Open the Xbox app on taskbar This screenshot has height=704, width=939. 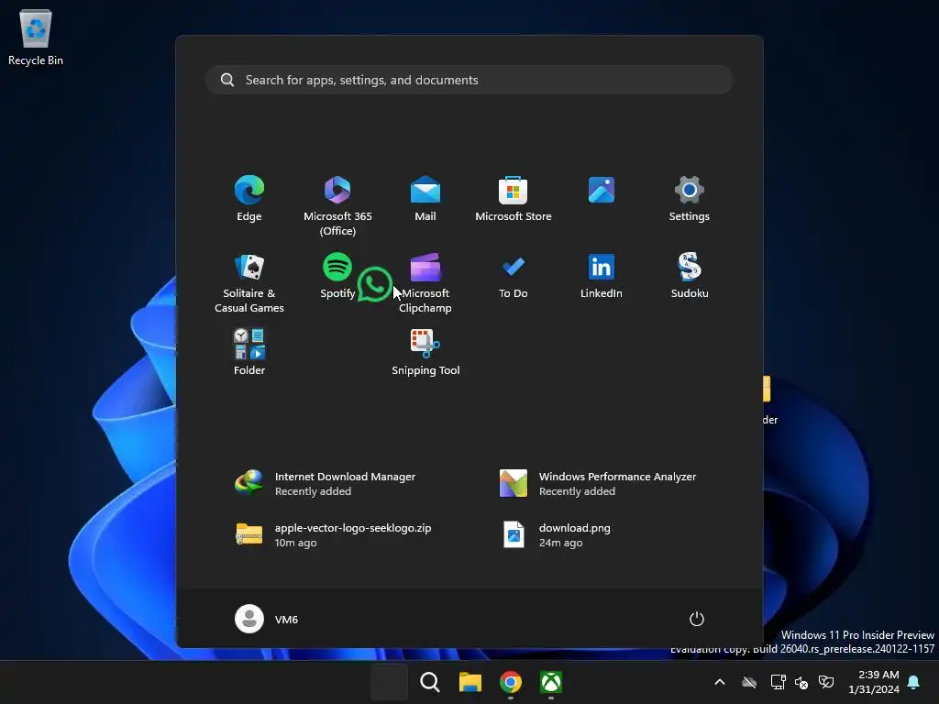coord(551,682)
